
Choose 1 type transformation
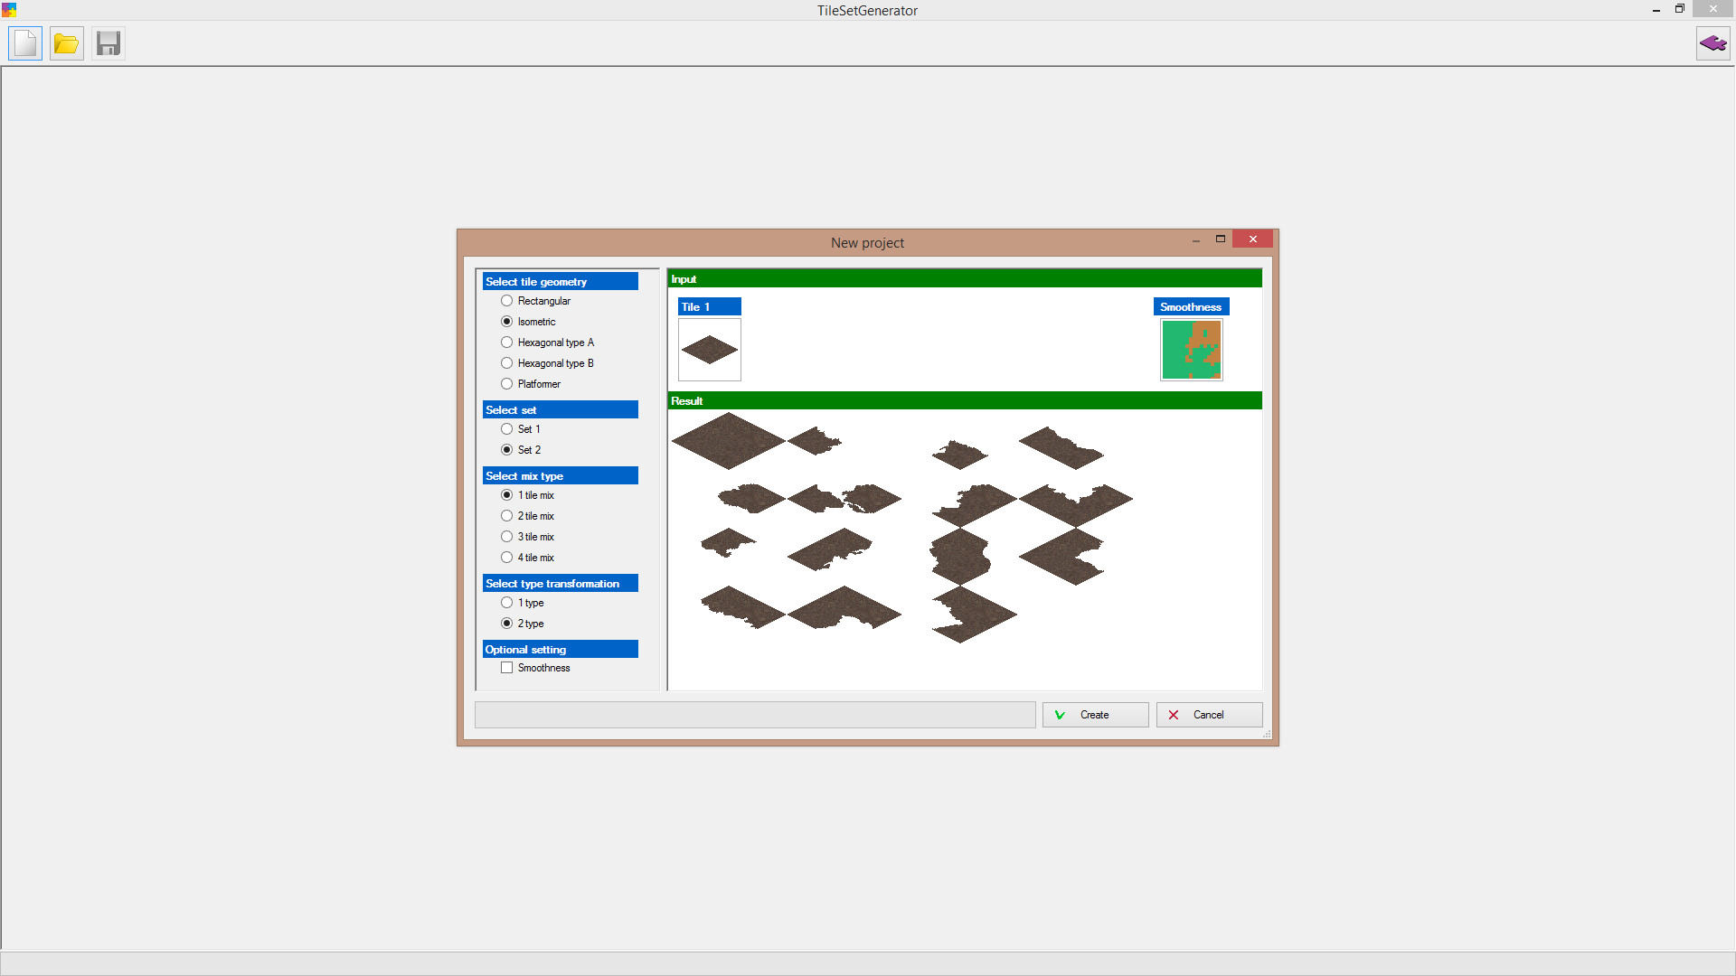[507, 602]
